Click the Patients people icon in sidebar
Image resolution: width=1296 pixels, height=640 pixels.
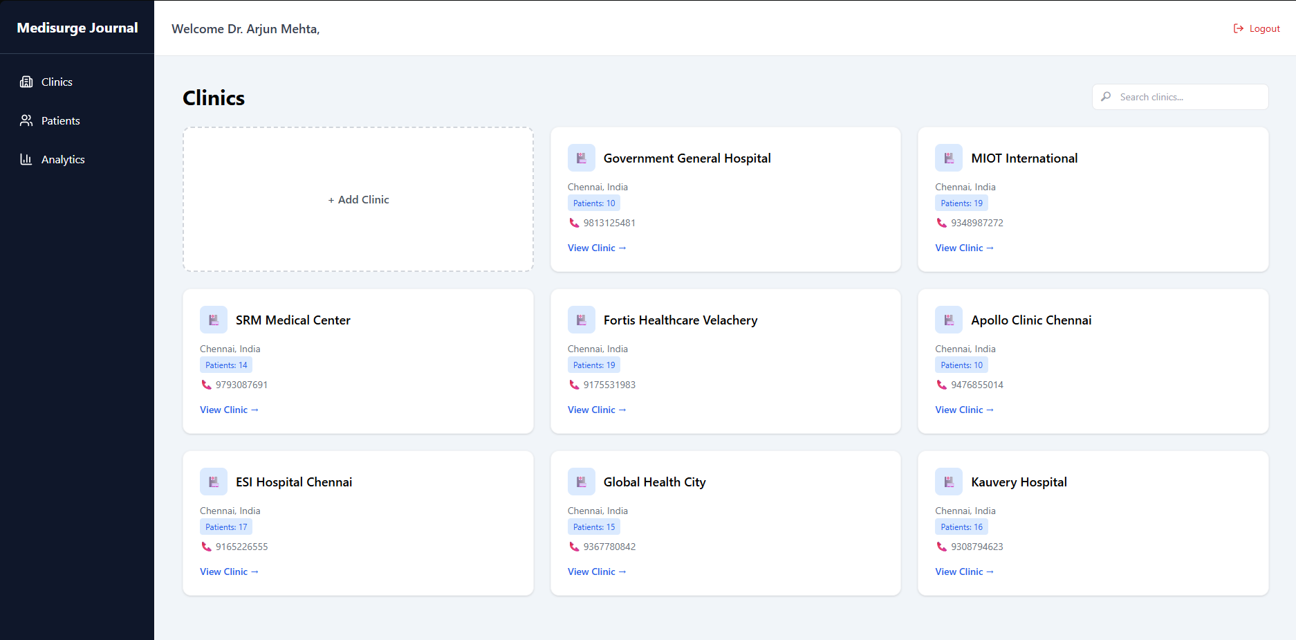click(x=26, y=120)
